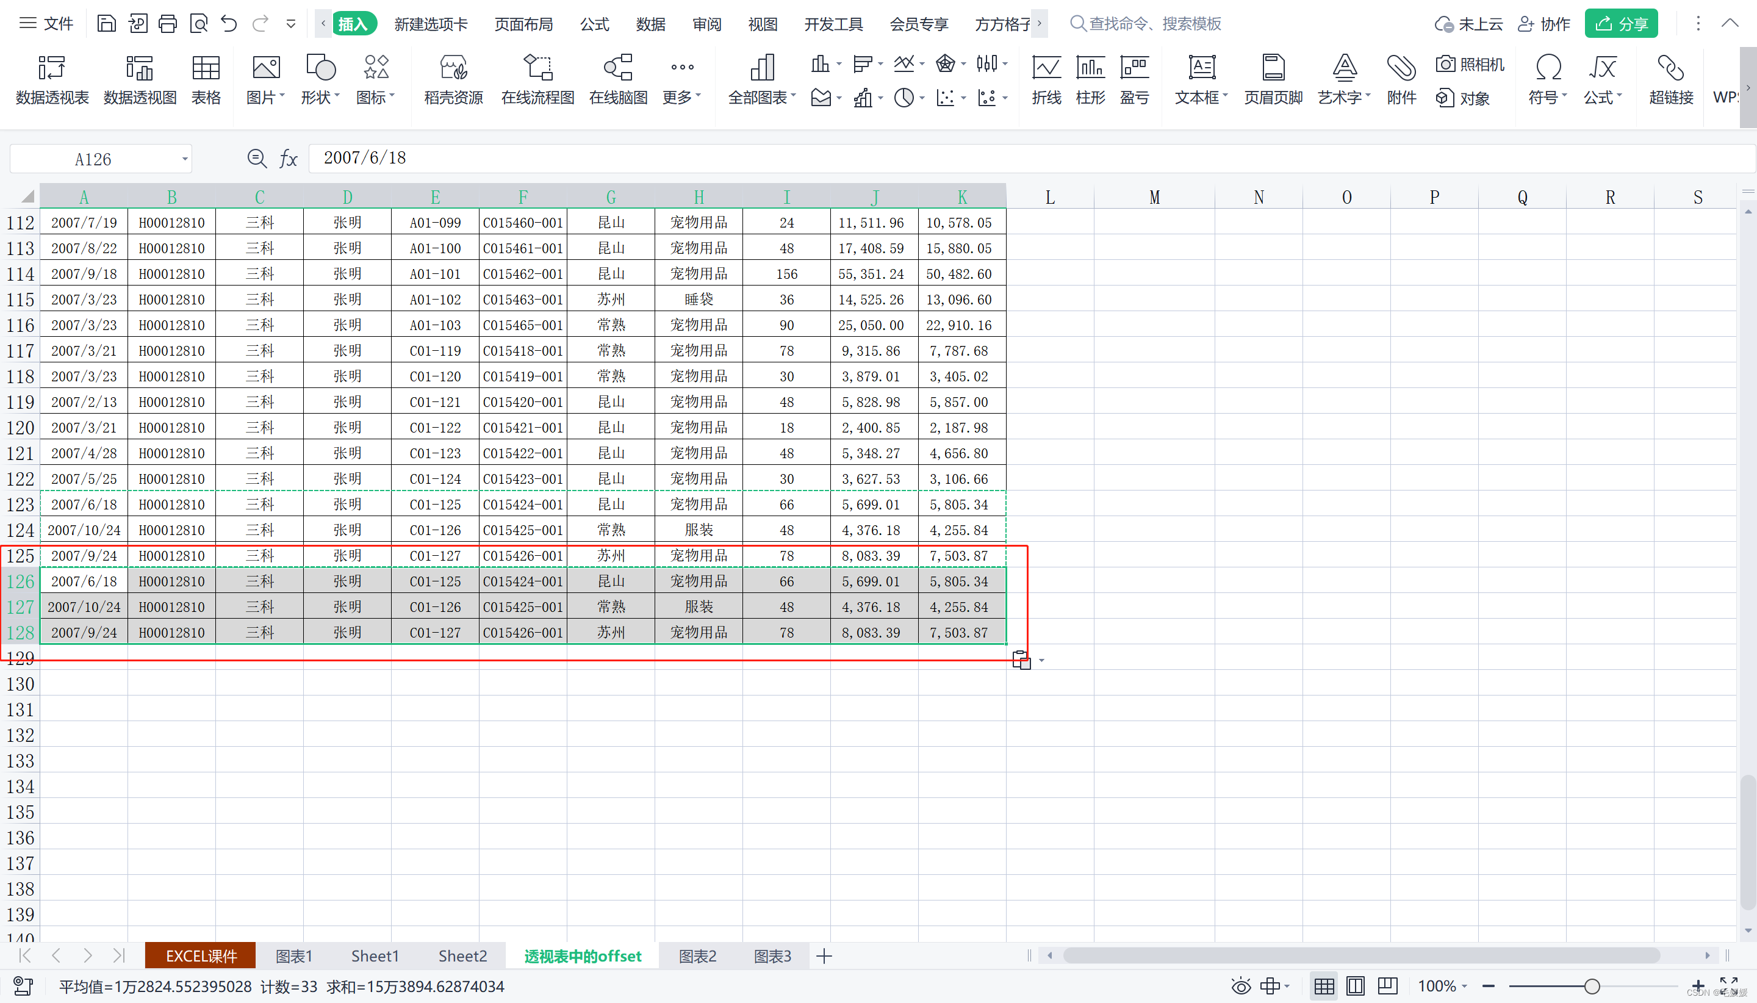The image size is (1757, 1003).
Task: Switch to the 数据 ribbon tab
Action: (651, 24)
